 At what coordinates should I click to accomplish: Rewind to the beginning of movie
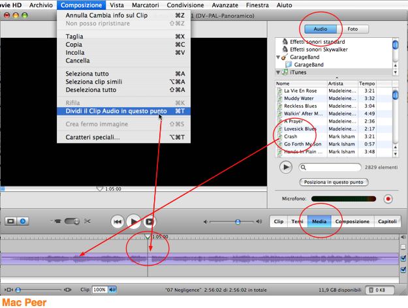[118, 222]
